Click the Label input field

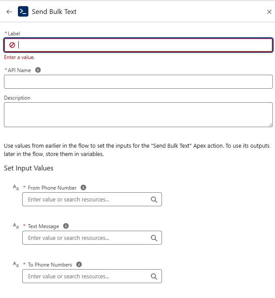coord(144,45)
